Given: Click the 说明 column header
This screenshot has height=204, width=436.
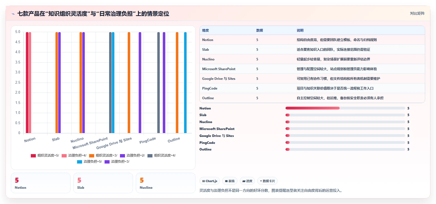Looking at the screenshot, I should (x=300, y=30).
